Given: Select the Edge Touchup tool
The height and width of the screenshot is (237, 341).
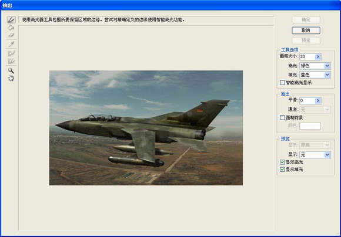Looking at the screenshot, I should pos(11,61).
